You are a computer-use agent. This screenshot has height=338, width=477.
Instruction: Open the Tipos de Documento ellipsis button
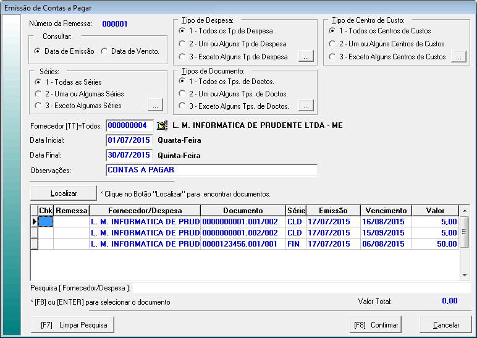306,106
